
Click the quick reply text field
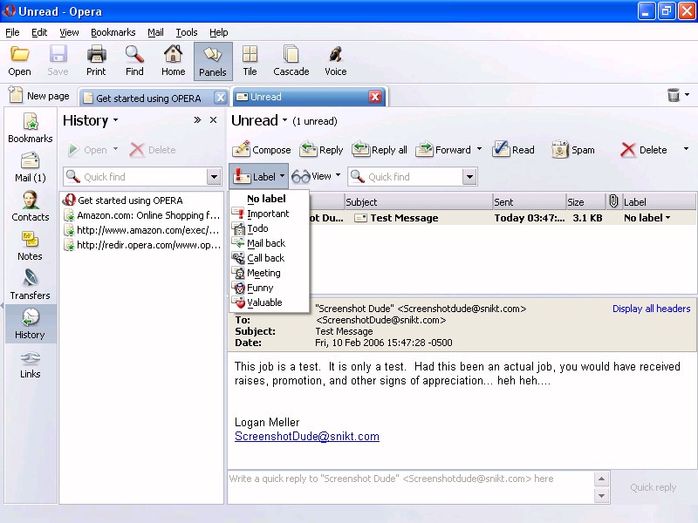click(410, 487)
